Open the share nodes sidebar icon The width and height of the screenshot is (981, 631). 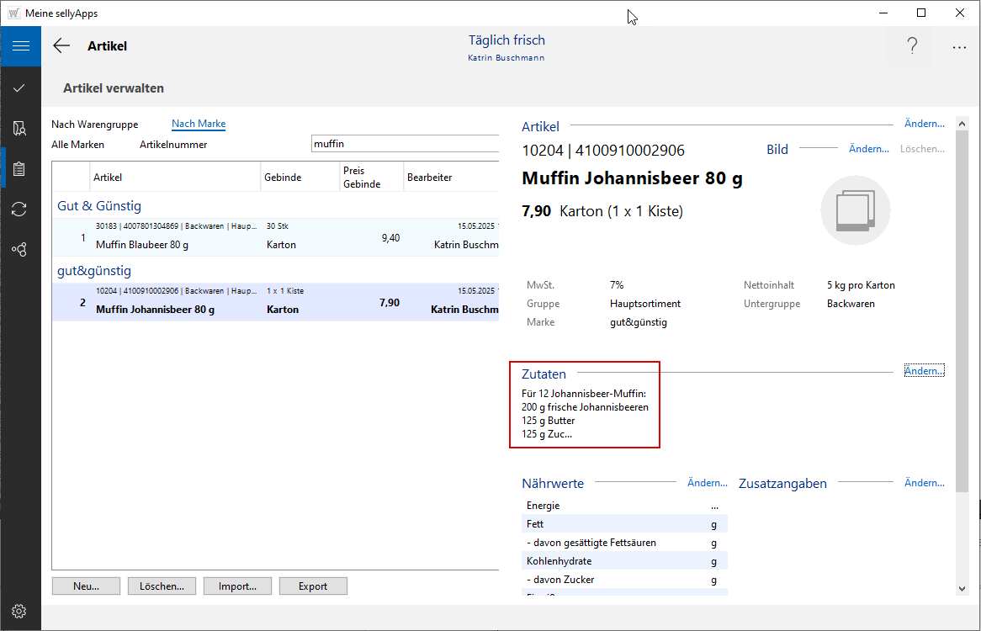[x=19, y=250]
